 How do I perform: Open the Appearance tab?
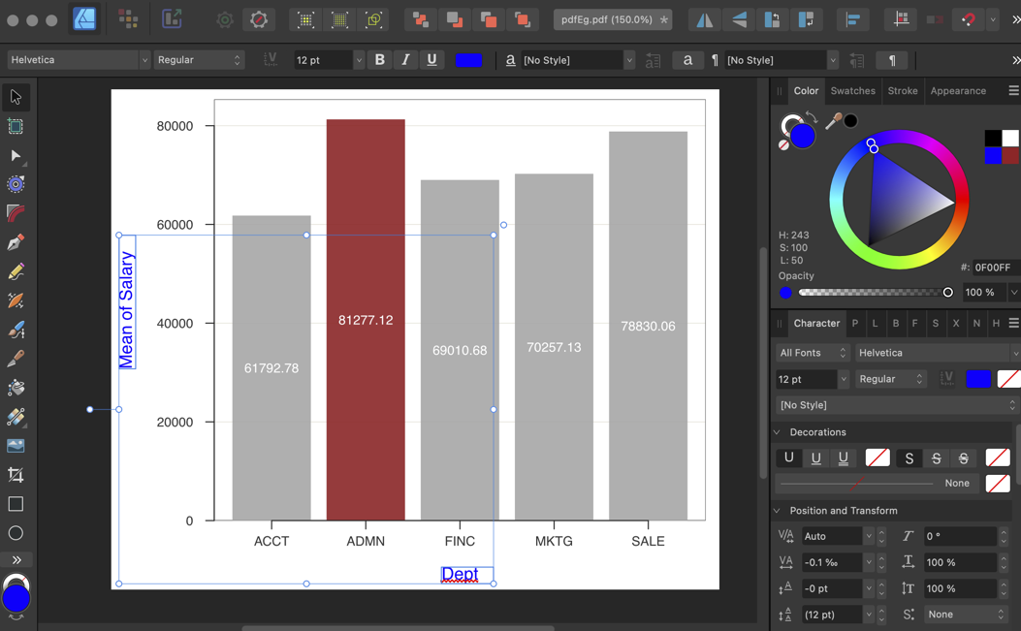pos(957,91)
